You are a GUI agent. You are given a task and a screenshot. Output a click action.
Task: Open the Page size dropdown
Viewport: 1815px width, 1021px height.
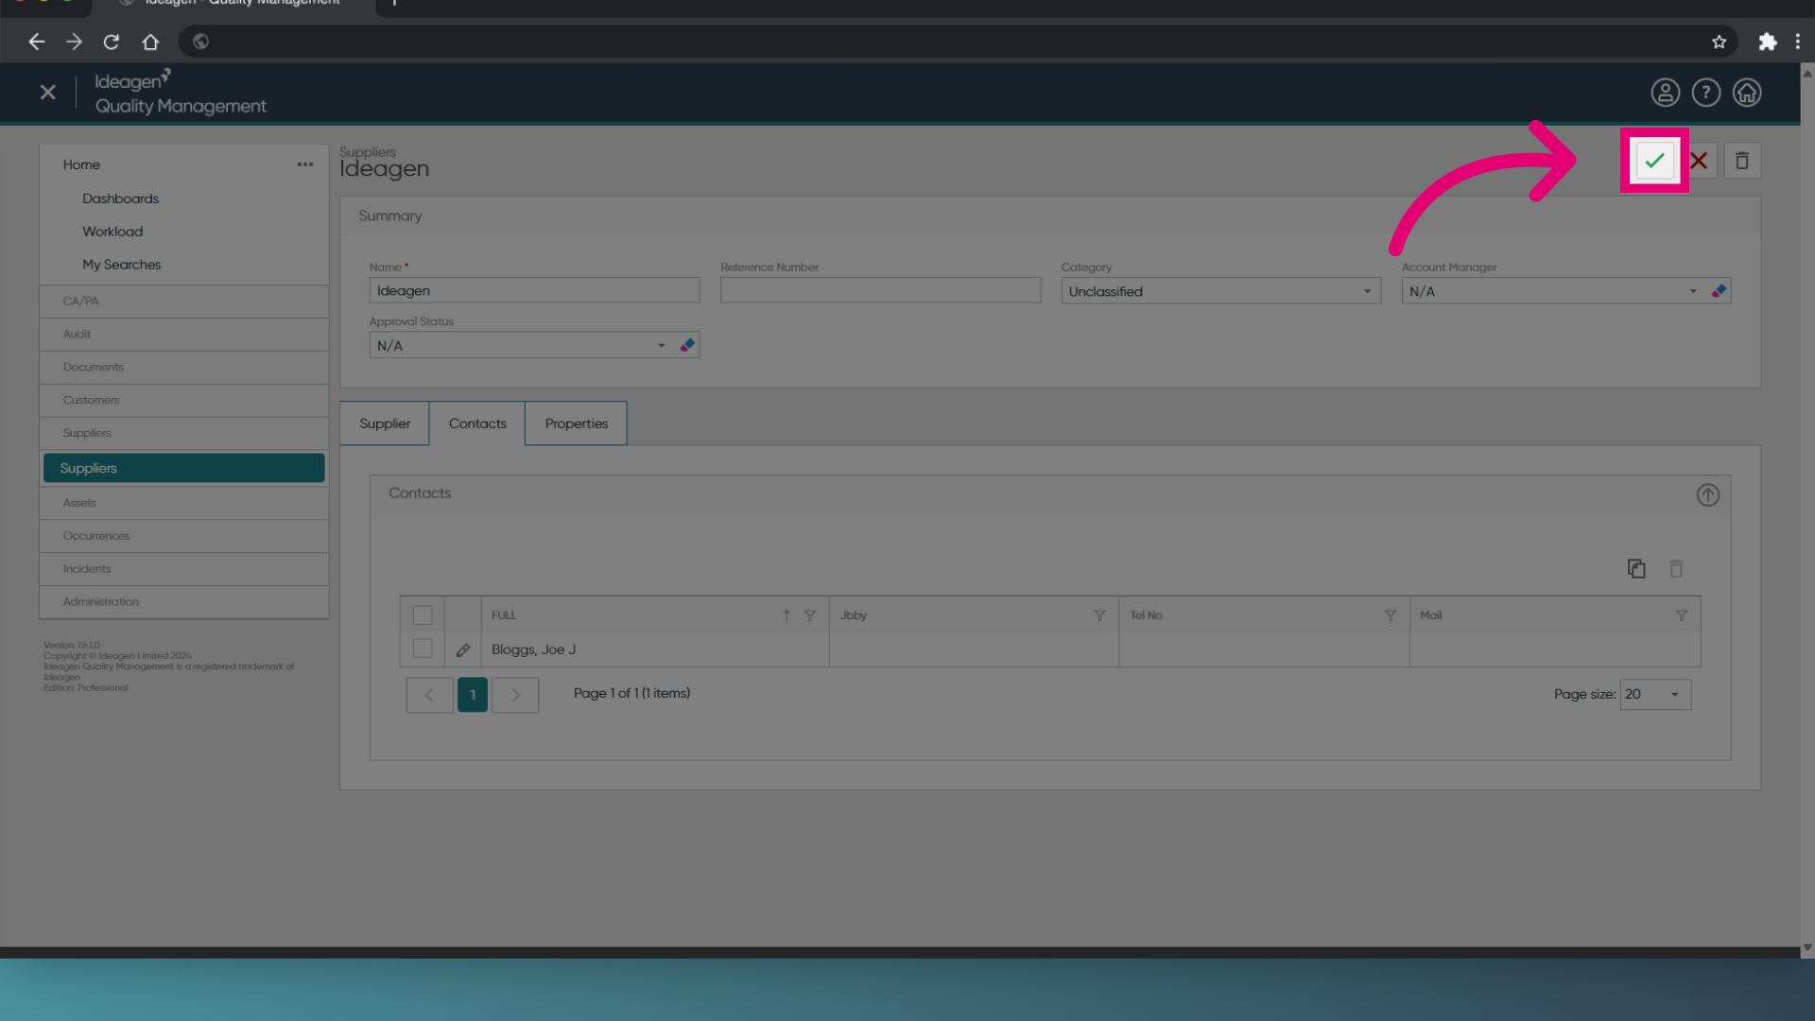[1655, 695]
